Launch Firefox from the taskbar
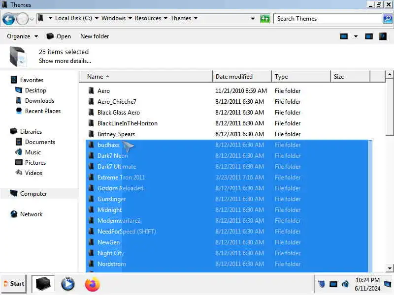 point(92,284)
